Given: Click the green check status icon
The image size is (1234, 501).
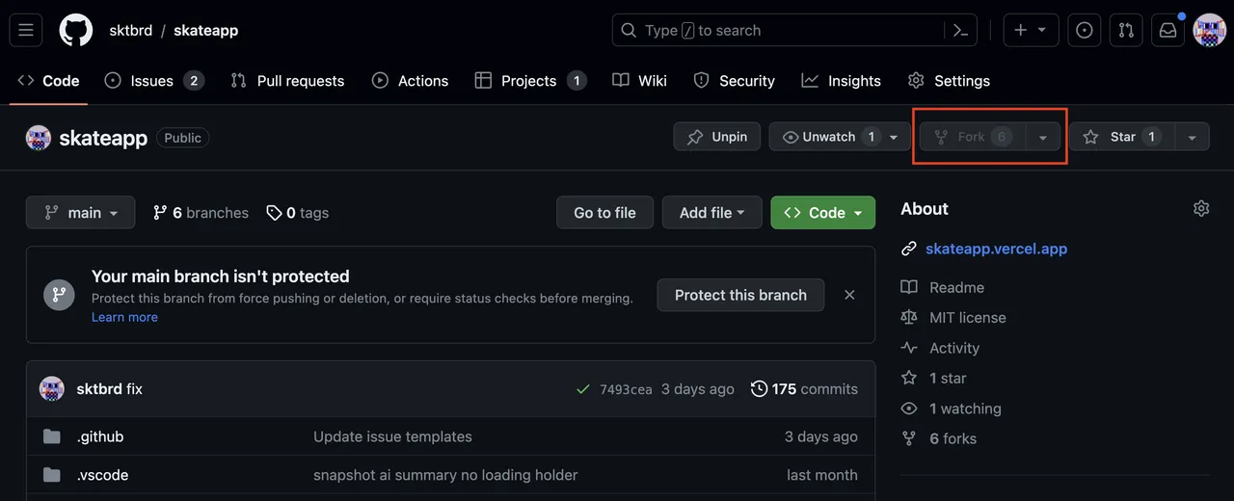Looking at the screenshot, I should coord(582,389).
